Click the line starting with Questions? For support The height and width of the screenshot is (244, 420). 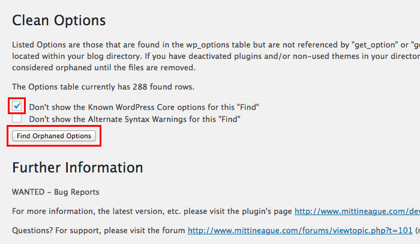point(216,230)
